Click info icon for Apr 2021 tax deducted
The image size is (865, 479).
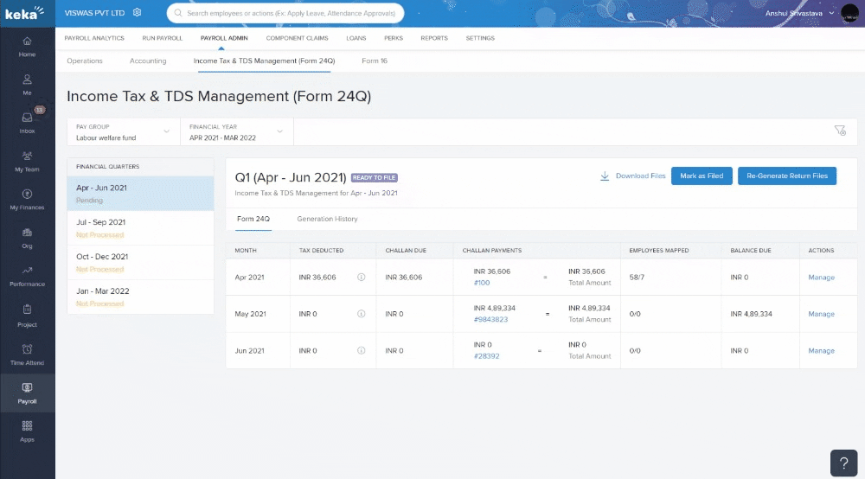point(362,278)
